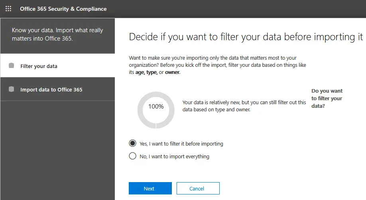The height and width of the screenshot is (200, 366).
Task: Click the bold word owner in description
Action: (172, 72)
